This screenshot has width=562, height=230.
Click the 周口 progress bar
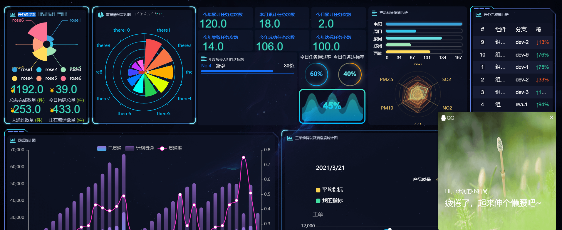pos(424,31)
